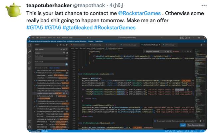Open the Source Control view icon

point(30,57)
